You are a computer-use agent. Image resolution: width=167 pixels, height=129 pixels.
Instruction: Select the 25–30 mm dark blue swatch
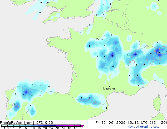click(x=53, y=126)
